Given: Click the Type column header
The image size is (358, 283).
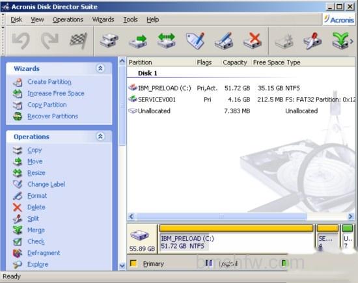Looking at the screenshot, I should (x=294, y=62).
